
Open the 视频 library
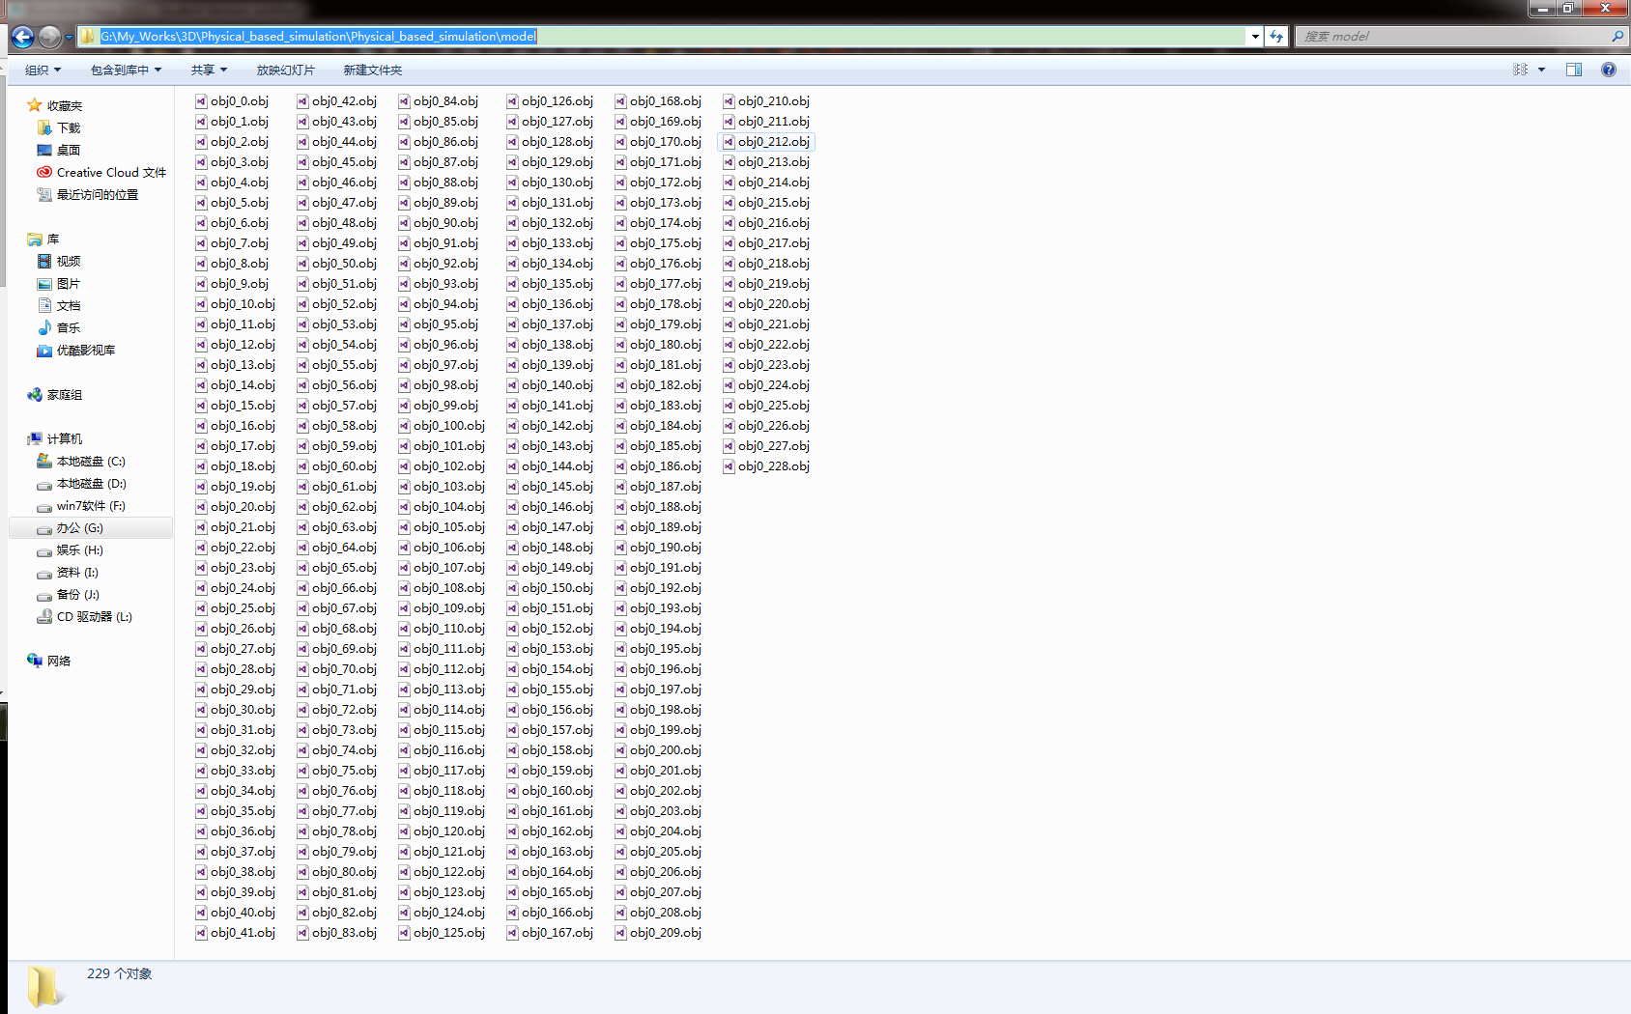[59, 261]
